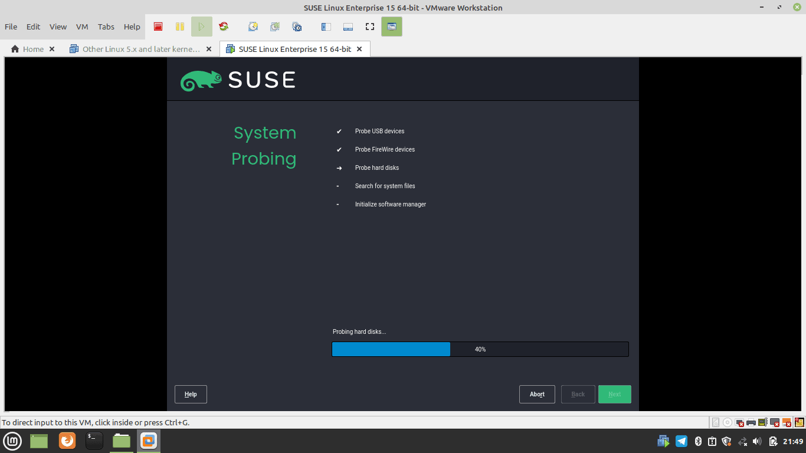Open the volume control tray icon
The width and height of the screenshot is (806, 453).
pos(758,441)
